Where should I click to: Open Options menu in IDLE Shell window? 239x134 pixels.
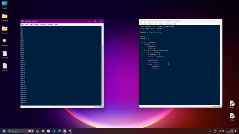click(x=43, y=25)
